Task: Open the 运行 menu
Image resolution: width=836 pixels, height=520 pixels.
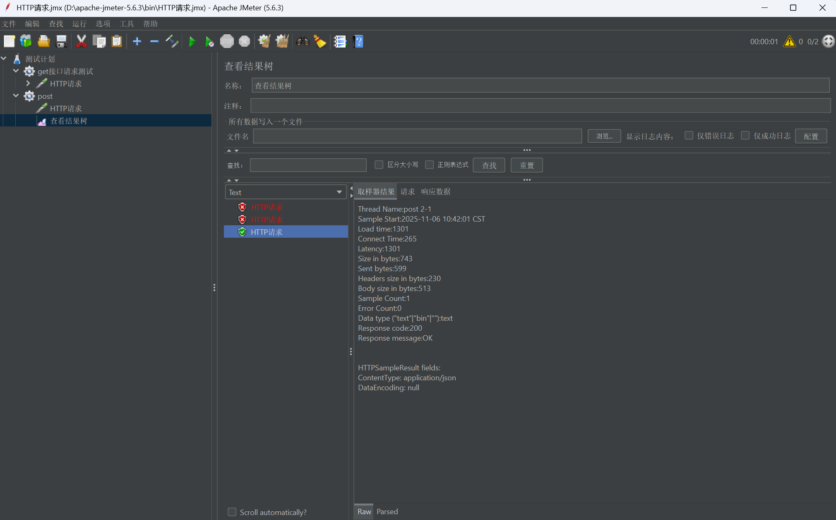Action: (79, 24)
